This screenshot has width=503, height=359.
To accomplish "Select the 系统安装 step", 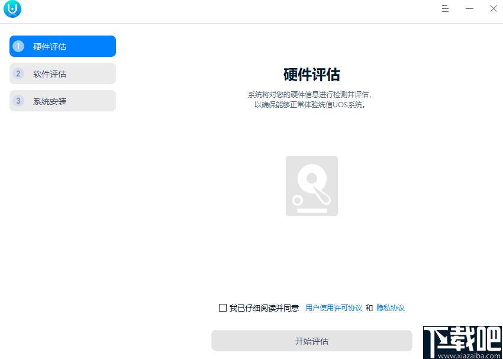I will click(63, 101).
